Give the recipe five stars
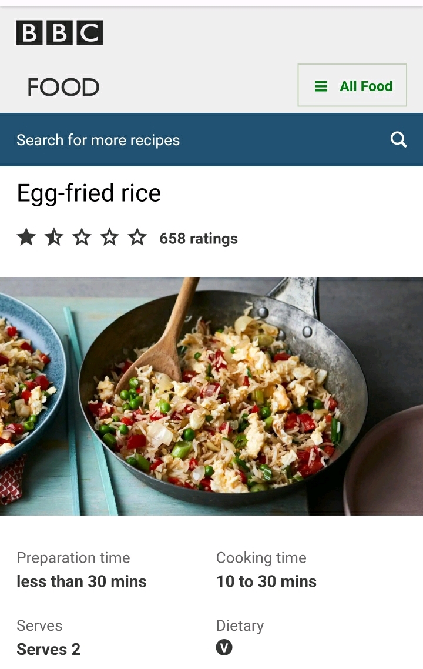Image resolution: width=423 pixels, height=669 pixels. [x=137, y=238]
